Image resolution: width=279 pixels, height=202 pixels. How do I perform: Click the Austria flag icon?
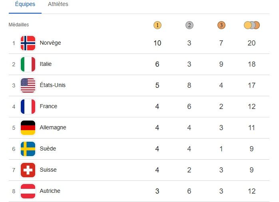(x=28, y=191)
